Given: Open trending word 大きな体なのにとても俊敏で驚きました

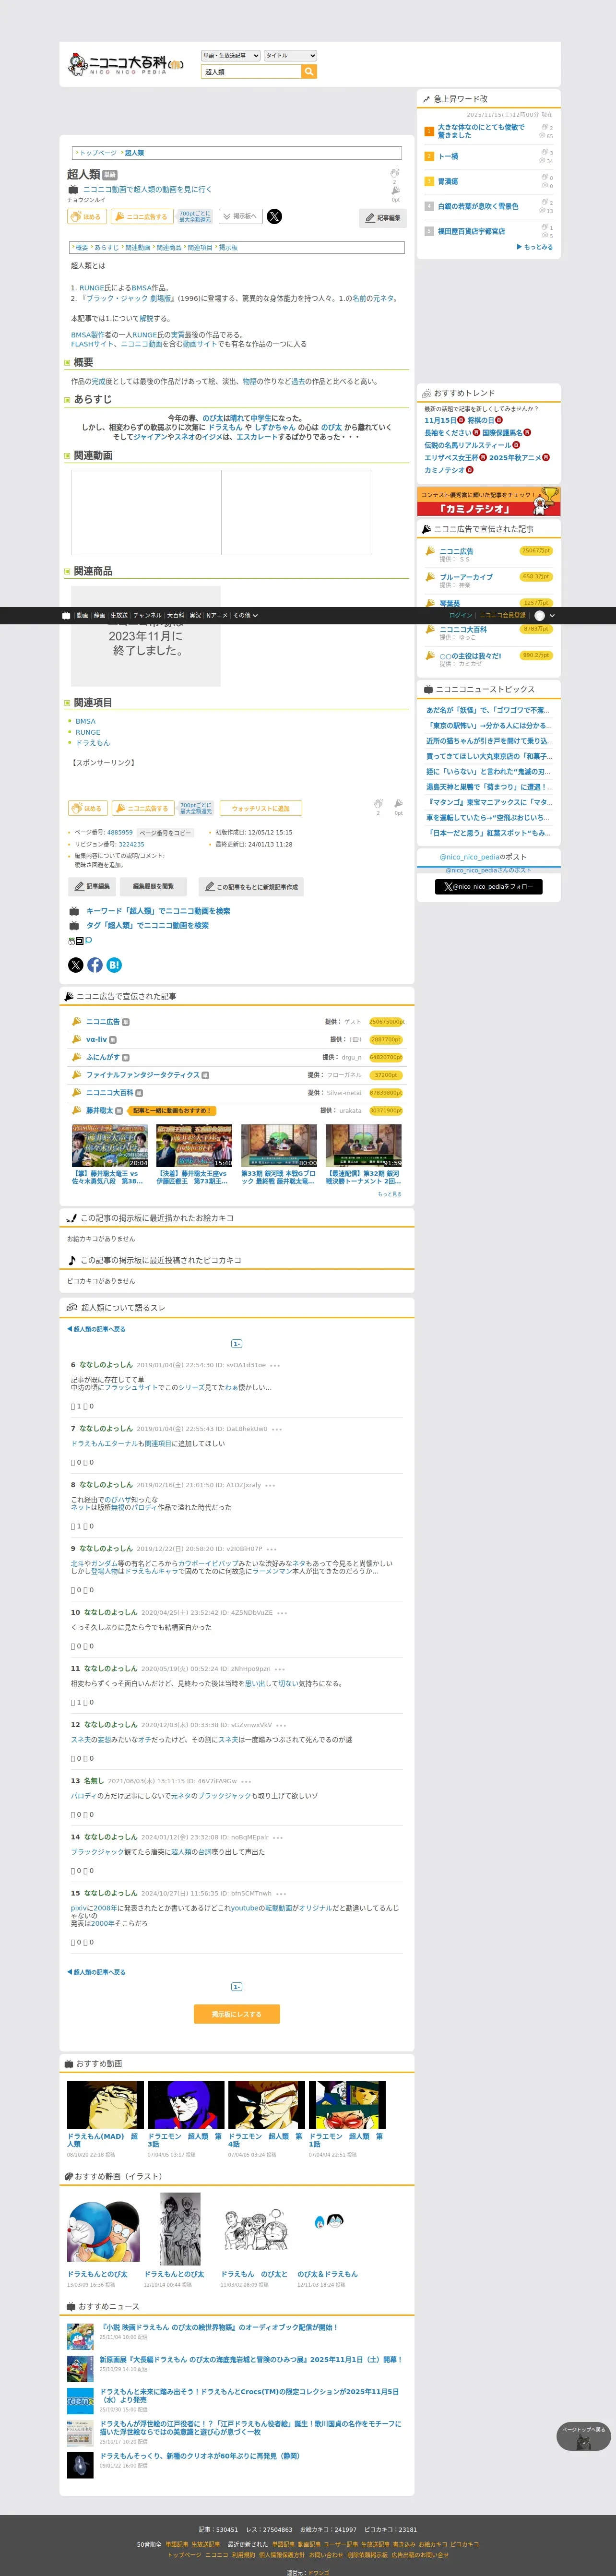Looking at the screenshot, I should click(x=481, y=131).
